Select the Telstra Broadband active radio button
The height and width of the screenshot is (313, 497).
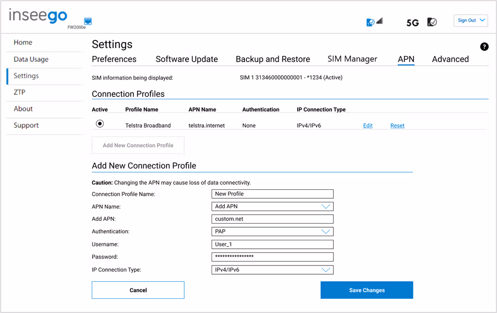coord(100,124)
